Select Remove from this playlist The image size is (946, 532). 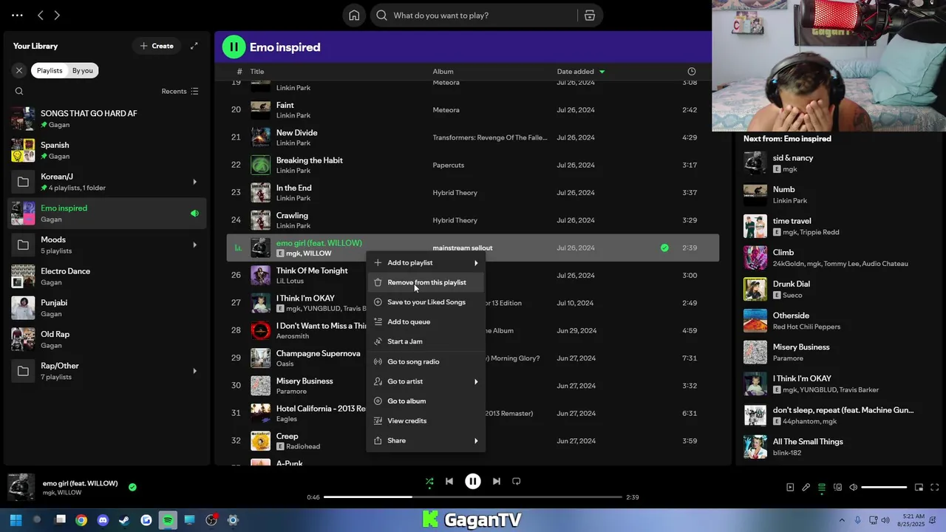tap(426, 282)
